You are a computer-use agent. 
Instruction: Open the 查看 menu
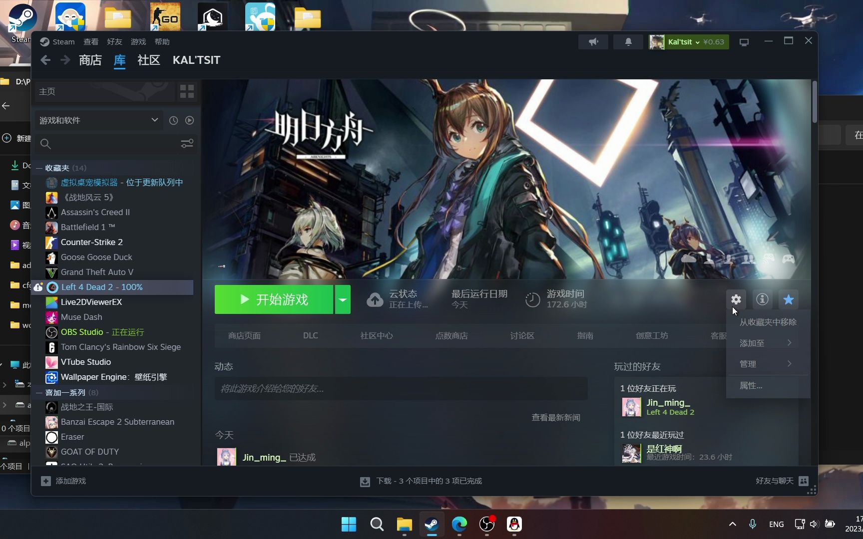click(91, 42)
